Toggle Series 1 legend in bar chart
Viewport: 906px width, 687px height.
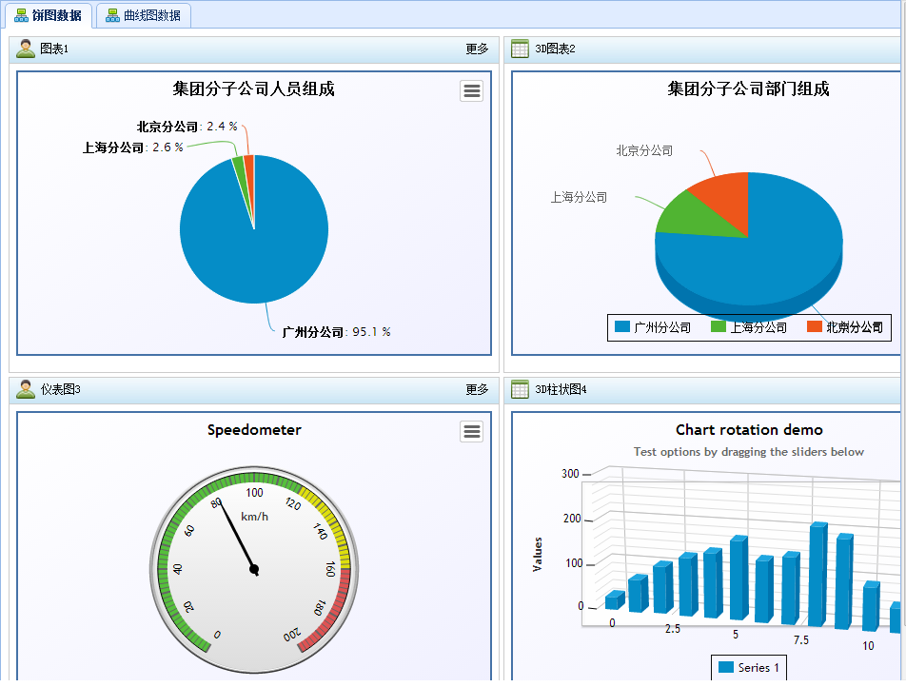tap(749, 667)
